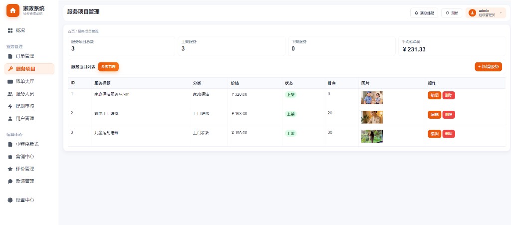
Task: Click the chat bubble icon beside 反馈管理
Action: [x=10, y=181]
